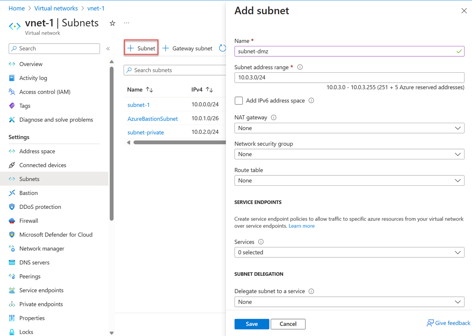
Task: Click the NAT gateway info icon
Action: tap(274, 118)
